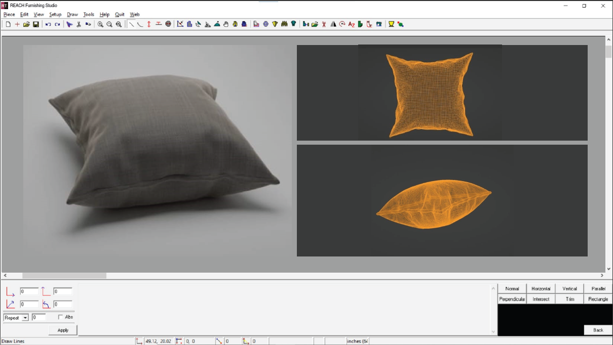Click the Save floppy disk icon
This screenshot has width=613, height=345.
click(36, 24)
